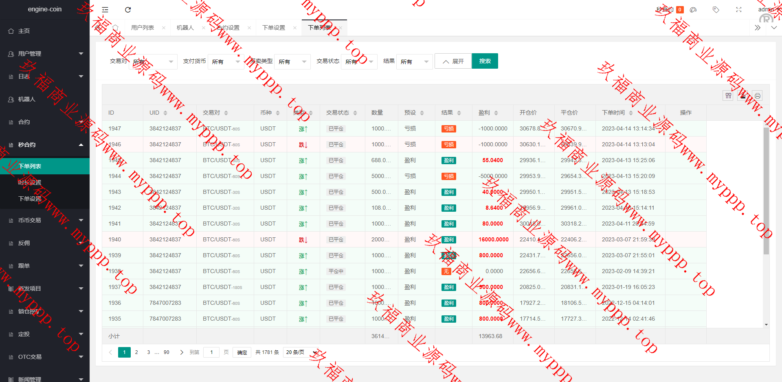The image size is (782, 382).
Task: Close the 用户列表 tab
Action: click(x=164, y=28)
